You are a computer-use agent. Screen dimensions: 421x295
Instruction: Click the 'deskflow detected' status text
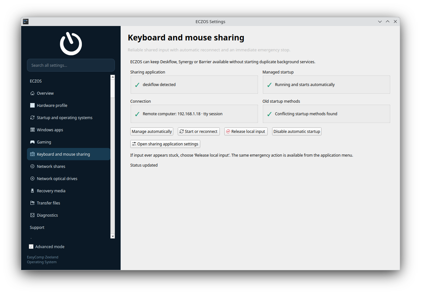tap(159, 85)
